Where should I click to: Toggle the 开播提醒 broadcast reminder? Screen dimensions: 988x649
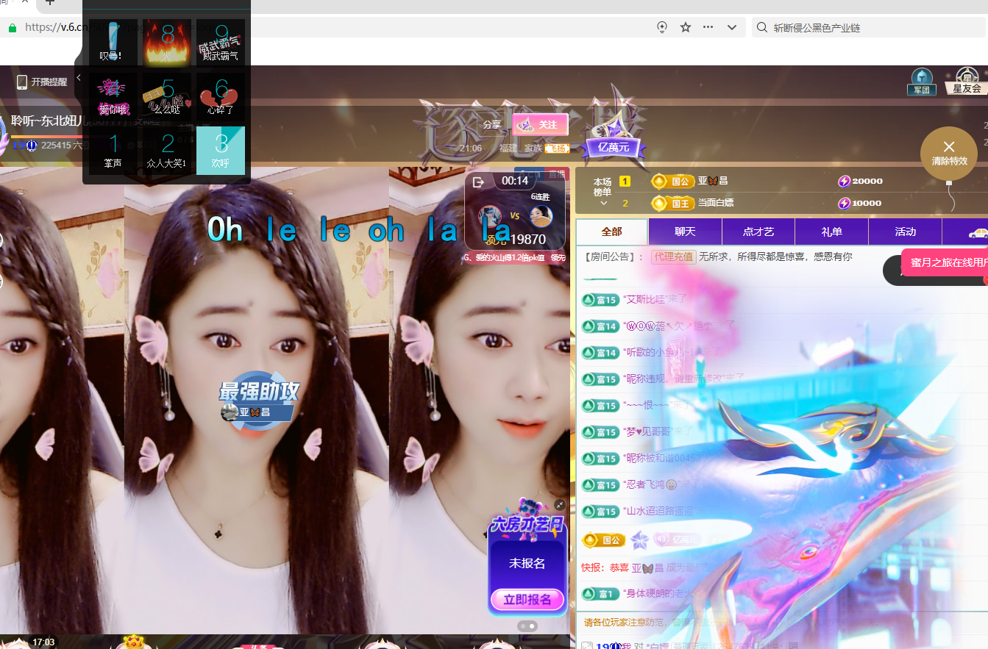coord(42,82)
